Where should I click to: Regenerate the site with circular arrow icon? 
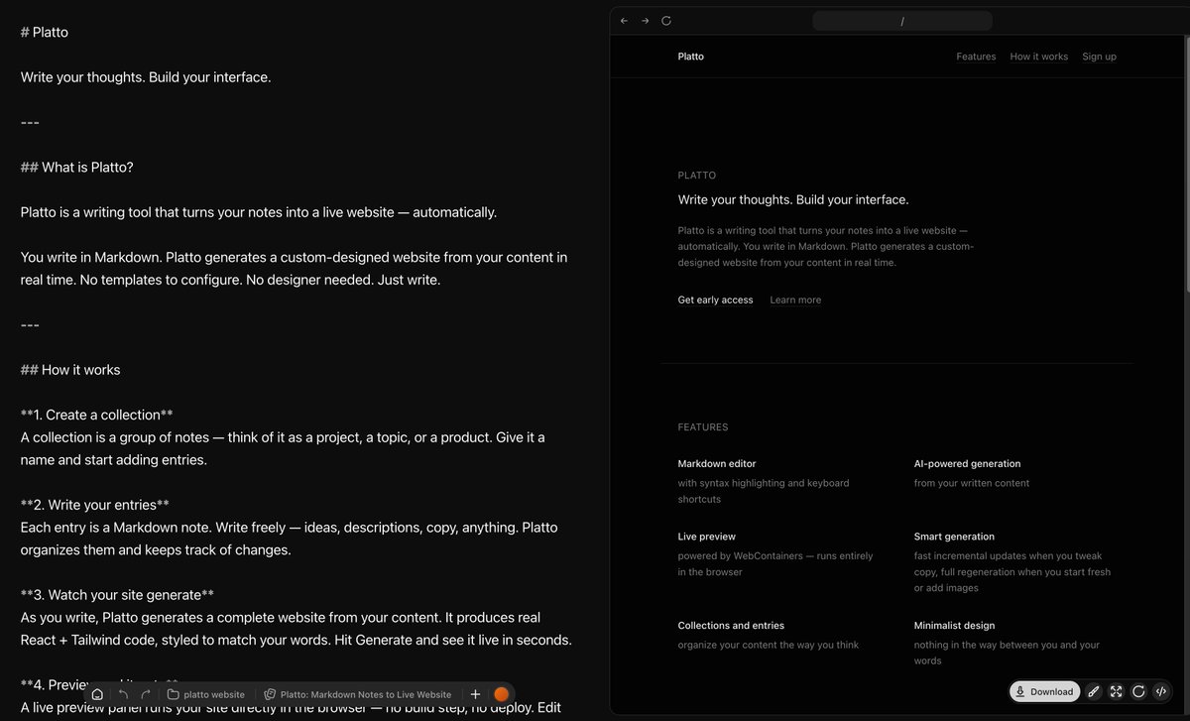1138,691
